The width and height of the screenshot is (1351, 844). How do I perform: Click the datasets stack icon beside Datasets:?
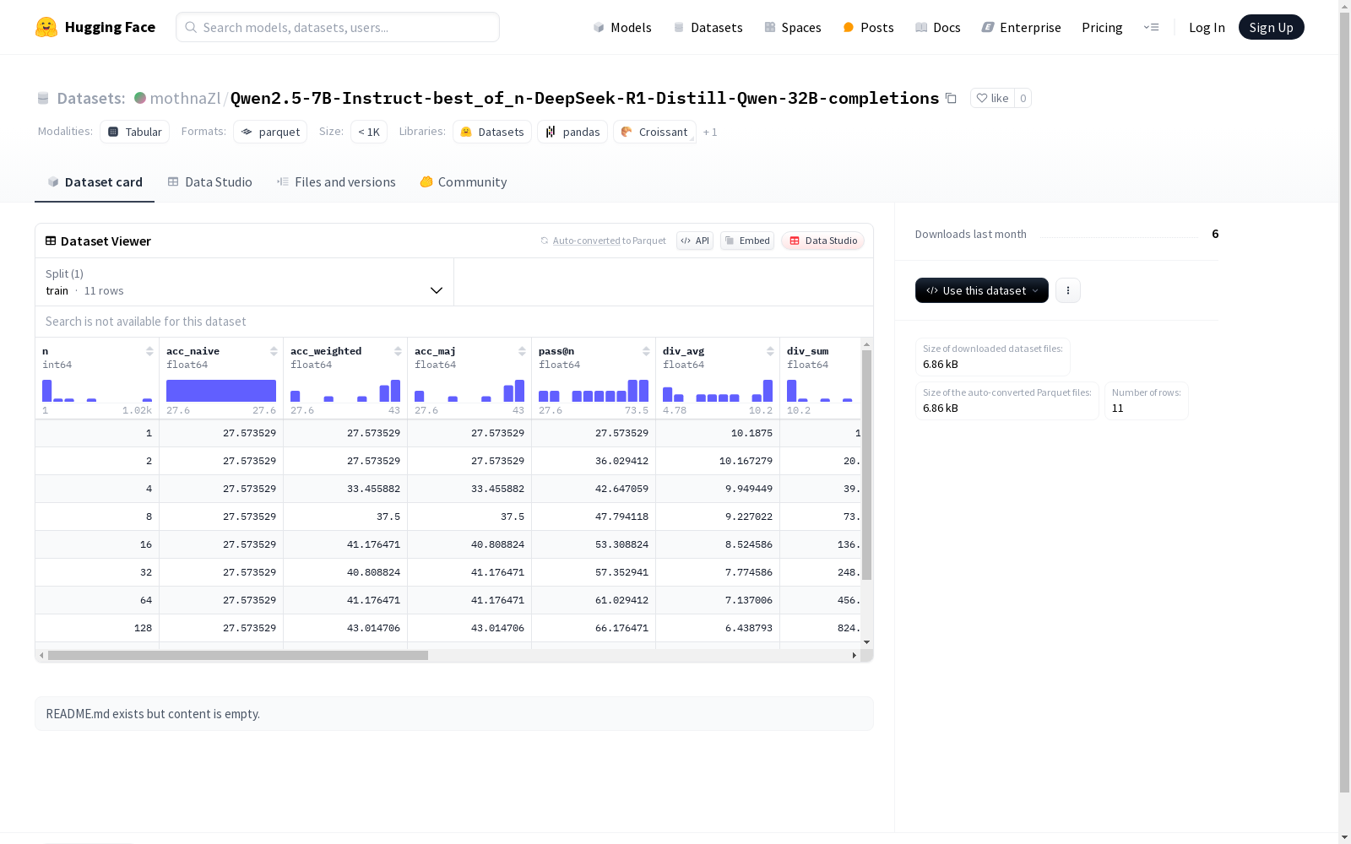[x=43, y=98]
